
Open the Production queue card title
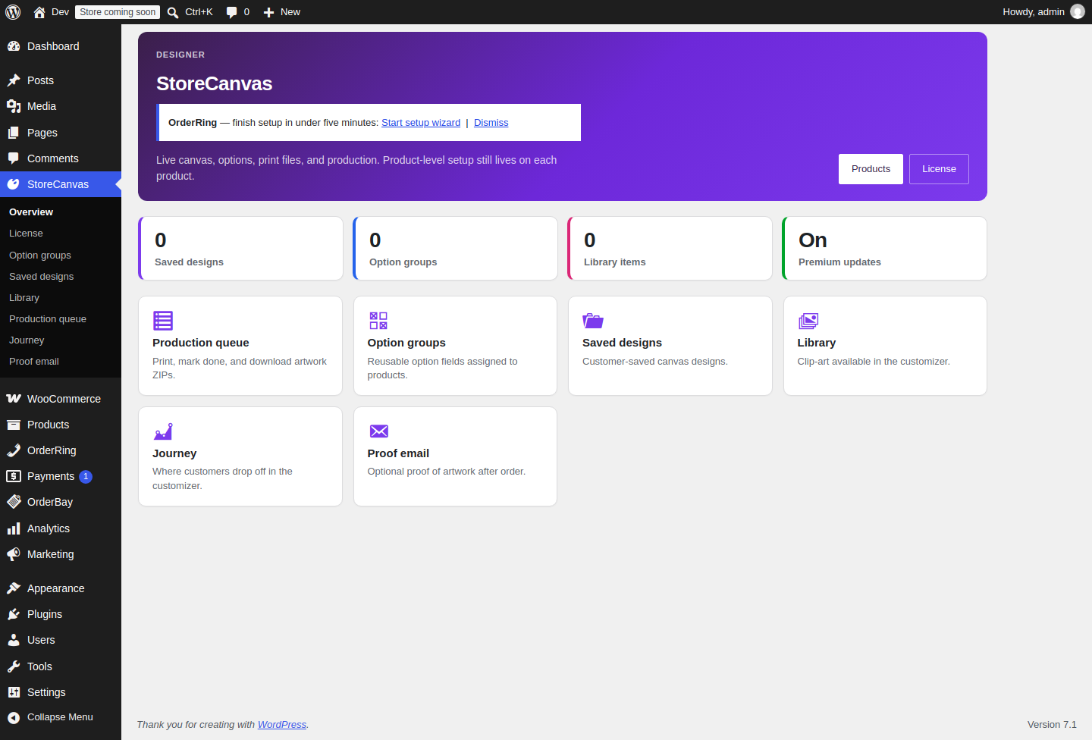pyautogui.click(x=201, y=343)
